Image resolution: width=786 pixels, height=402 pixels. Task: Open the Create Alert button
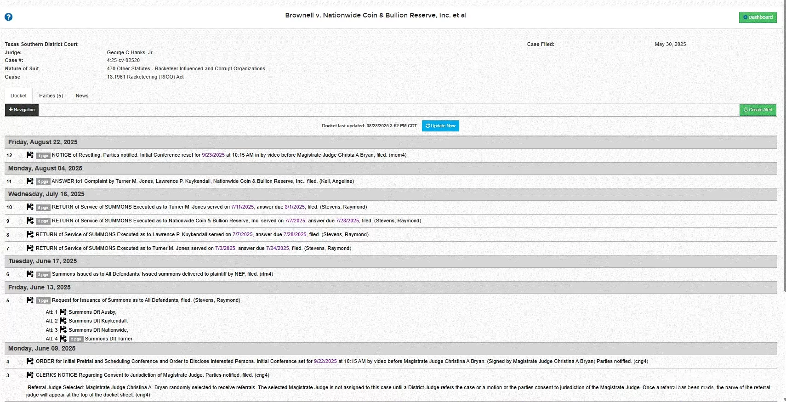click(758, 110)
